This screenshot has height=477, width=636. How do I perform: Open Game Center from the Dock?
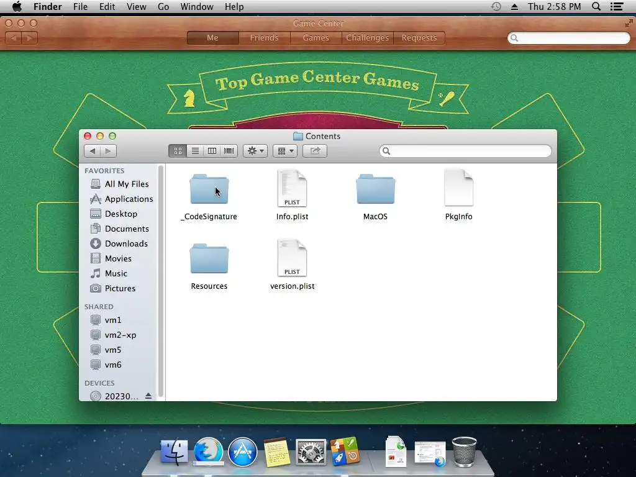pyautogui.click(x=345, y=451)
